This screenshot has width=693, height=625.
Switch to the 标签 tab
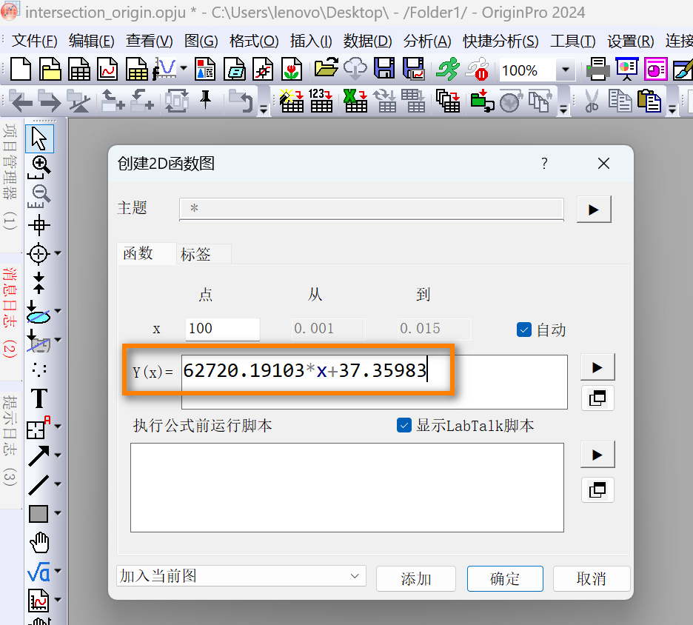[x=196, y=254]
